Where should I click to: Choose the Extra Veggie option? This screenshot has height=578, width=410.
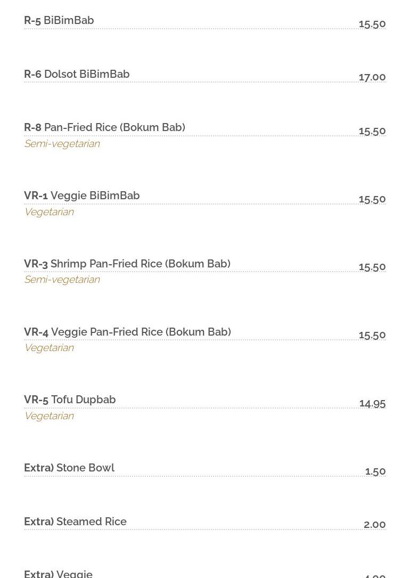tap(59, 573)
